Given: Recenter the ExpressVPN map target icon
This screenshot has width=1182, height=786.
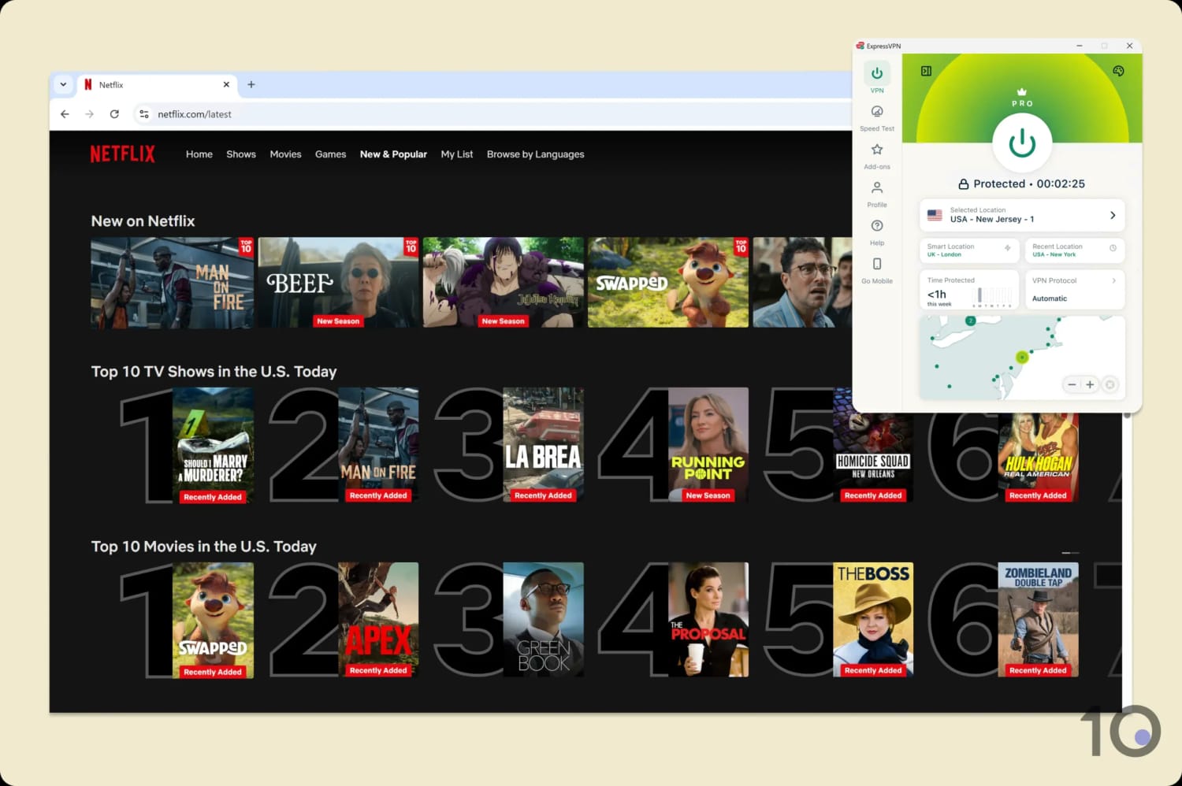Looking at the screenshot, I should click(1110, 384).
